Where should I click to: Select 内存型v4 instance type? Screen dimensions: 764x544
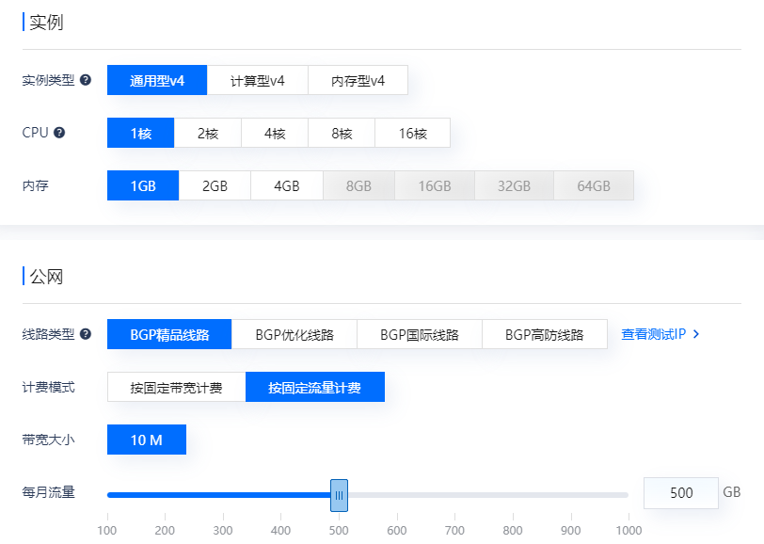358,80
